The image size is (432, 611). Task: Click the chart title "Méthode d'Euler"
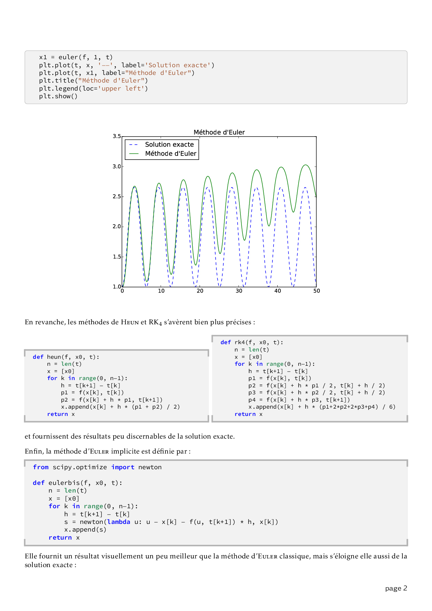[x=219, y=132]
